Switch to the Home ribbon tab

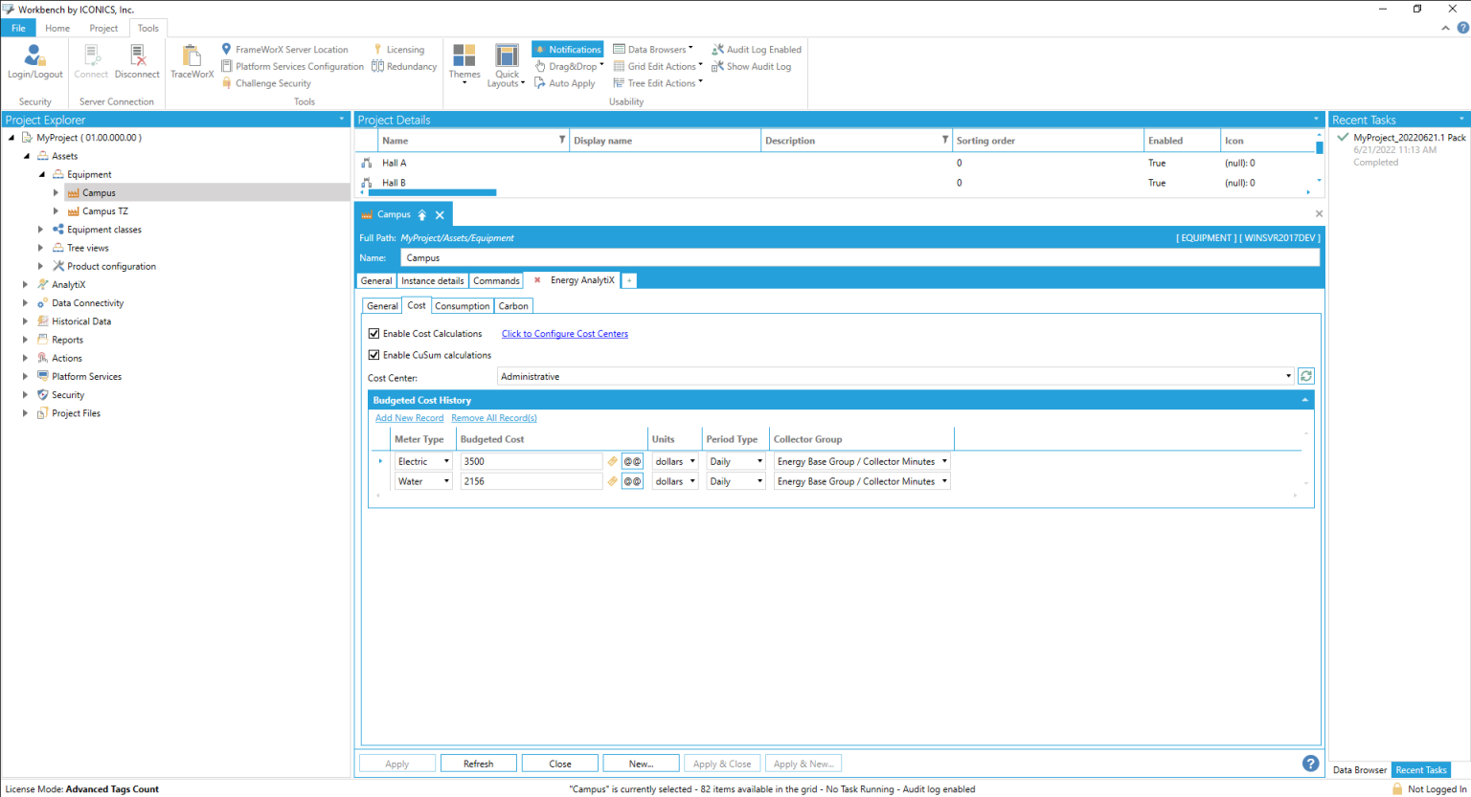pyautogui.click(x=57, y=28)
